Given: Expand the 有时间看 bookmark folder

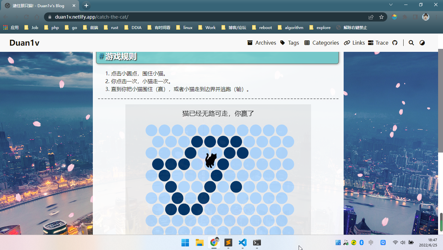Looking at the screenshot, I should tap(159, 28).
